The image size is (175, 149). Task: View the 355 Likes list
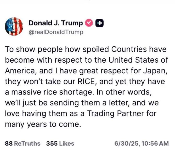[x=60, y=144]
